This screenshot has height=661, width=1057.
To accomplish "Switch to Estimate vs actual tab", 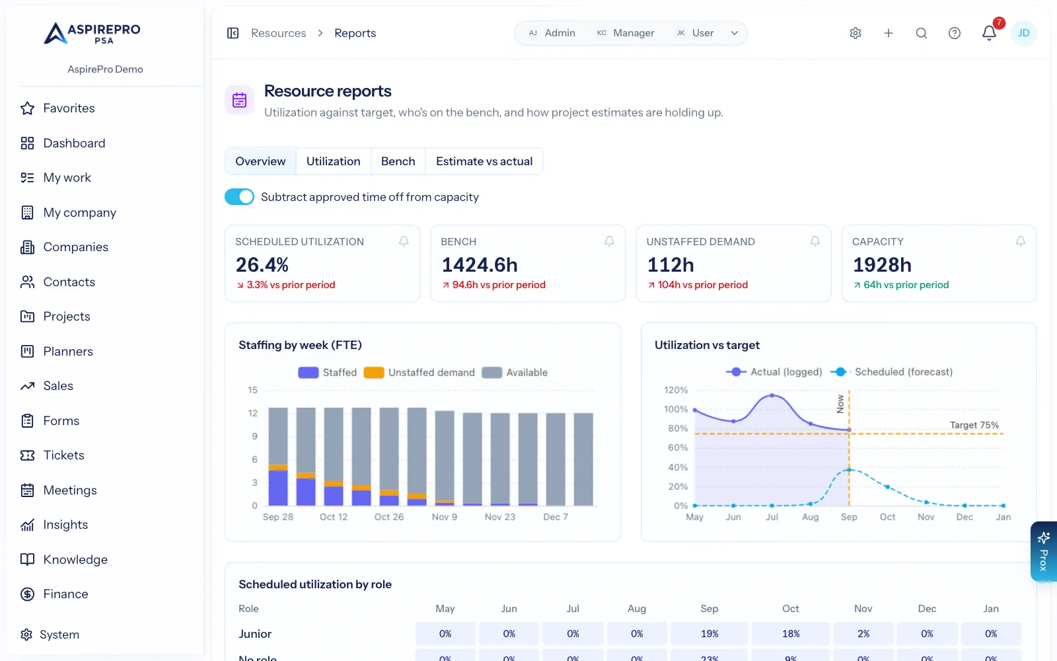I will click(x=484, y=161).
